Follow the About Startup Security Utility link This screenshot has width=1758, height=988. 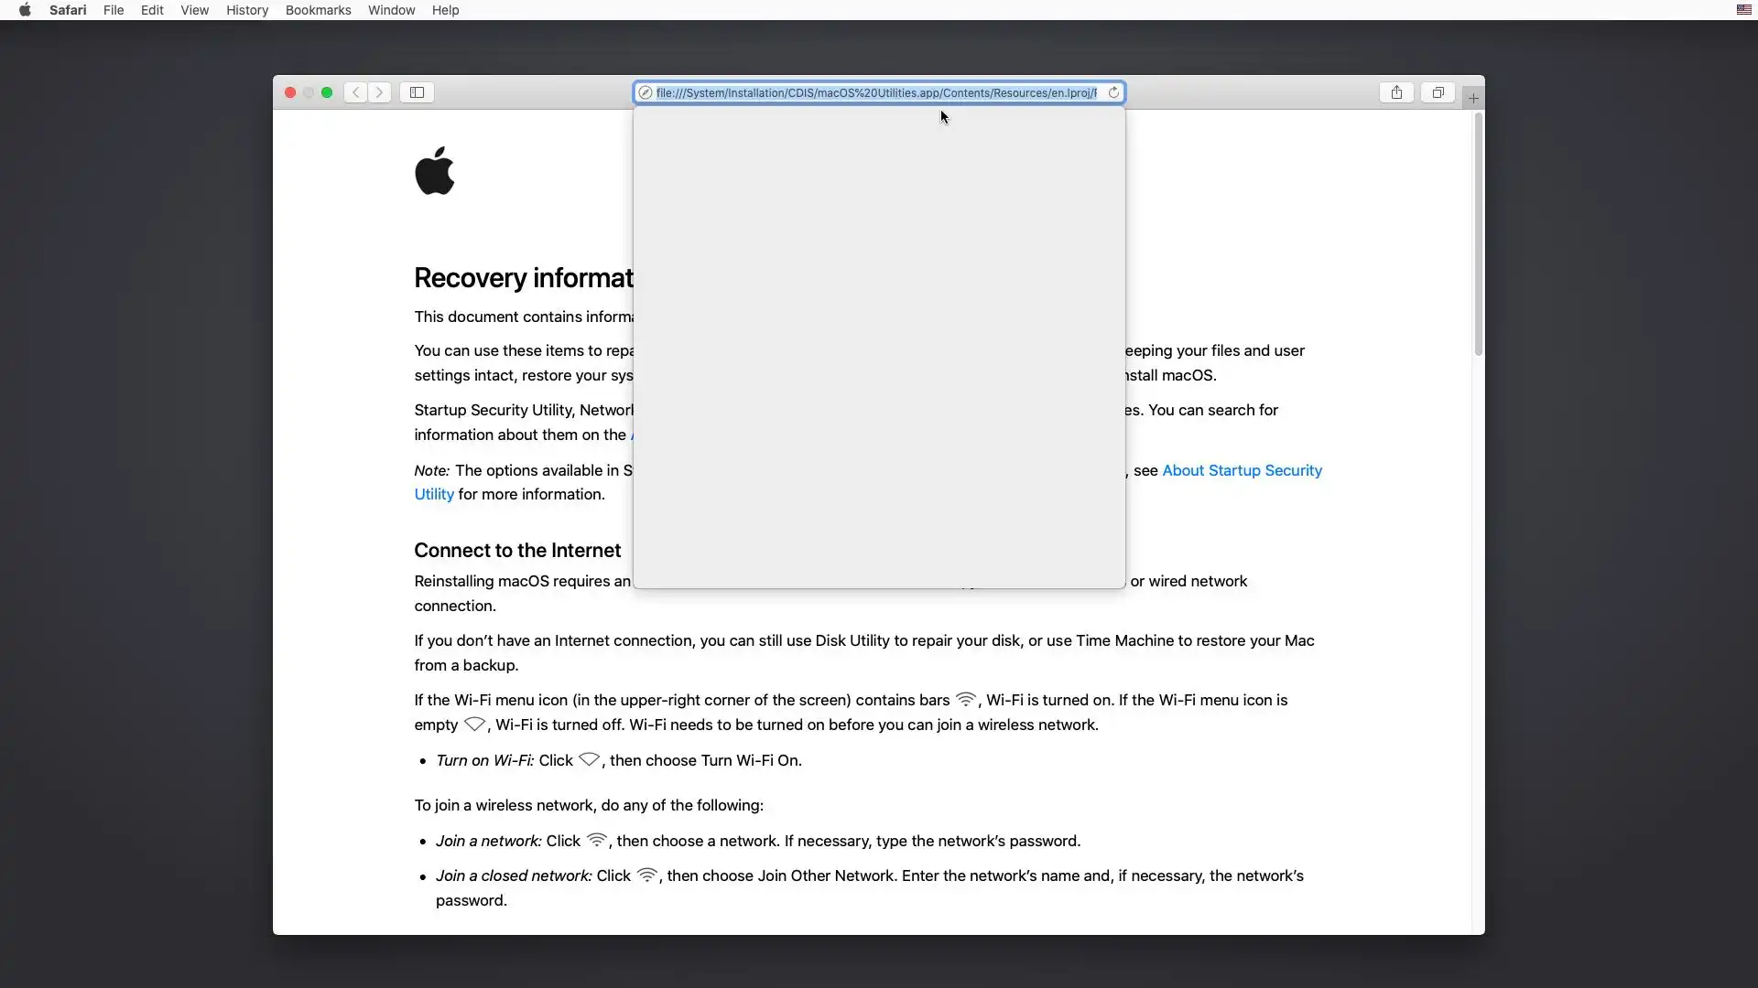point(1242,470)
